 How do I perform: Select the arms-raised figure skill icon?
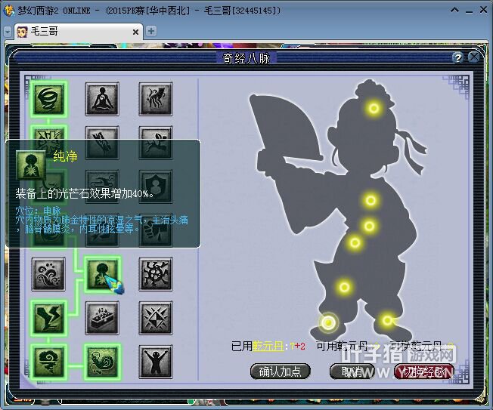coord(156,362)
